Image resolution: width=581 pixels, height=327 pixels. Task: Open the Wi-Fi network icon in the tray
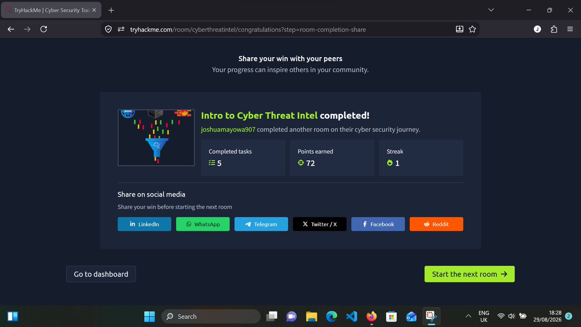(501, 316)
